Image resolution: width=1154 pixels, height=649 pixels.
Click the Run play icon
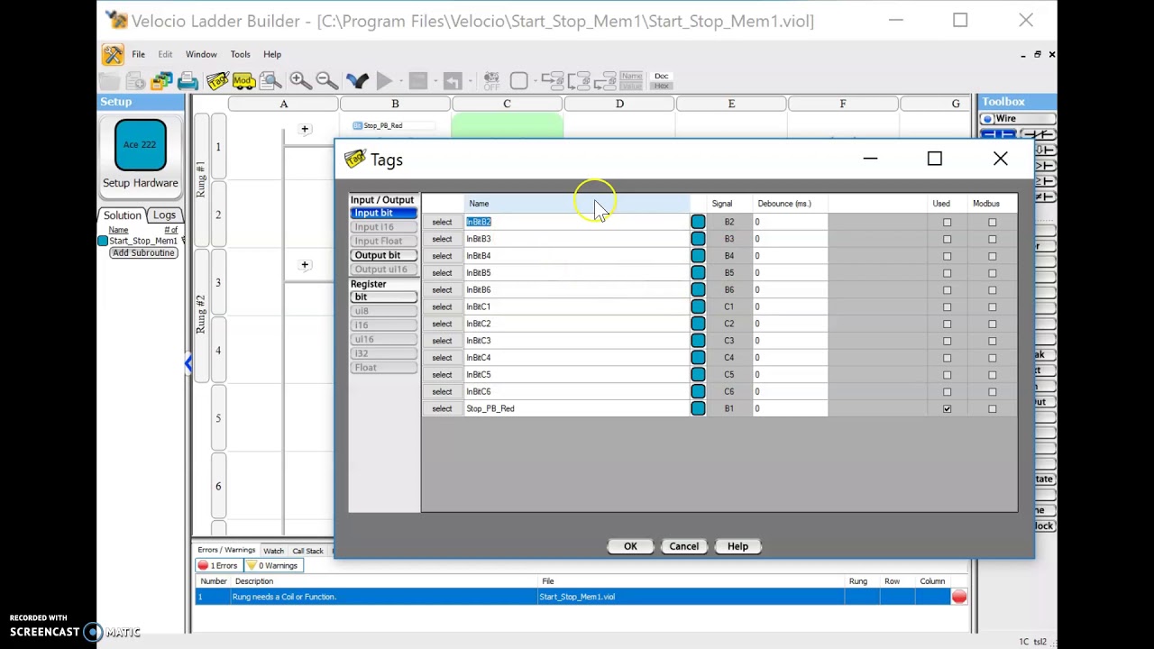(383, 82)
